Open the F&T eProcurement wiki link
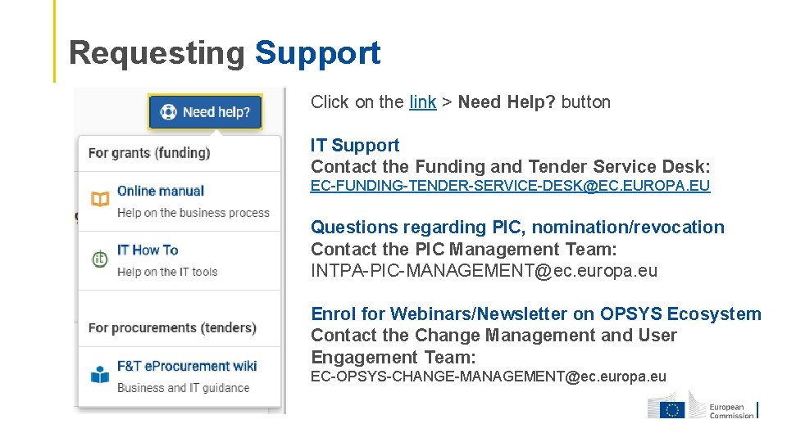Viewport: 787px width, 442px height. tap(187, 367)
